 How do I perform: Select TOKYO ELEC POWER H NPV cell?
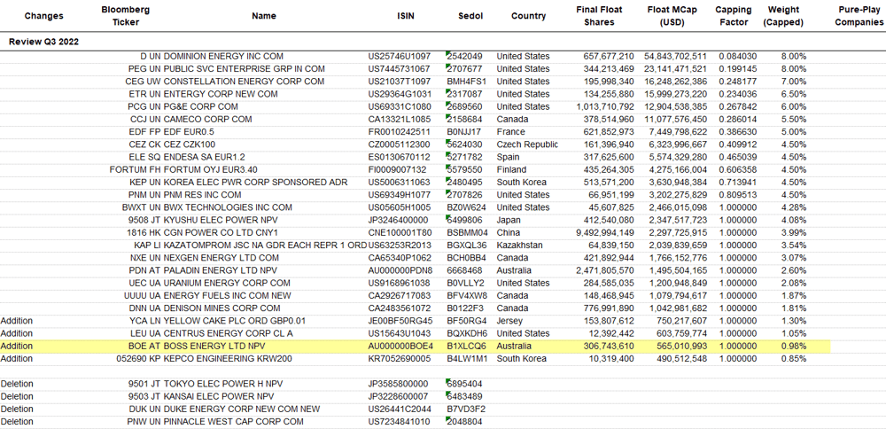pyautogui.click(x=221, y=384)
